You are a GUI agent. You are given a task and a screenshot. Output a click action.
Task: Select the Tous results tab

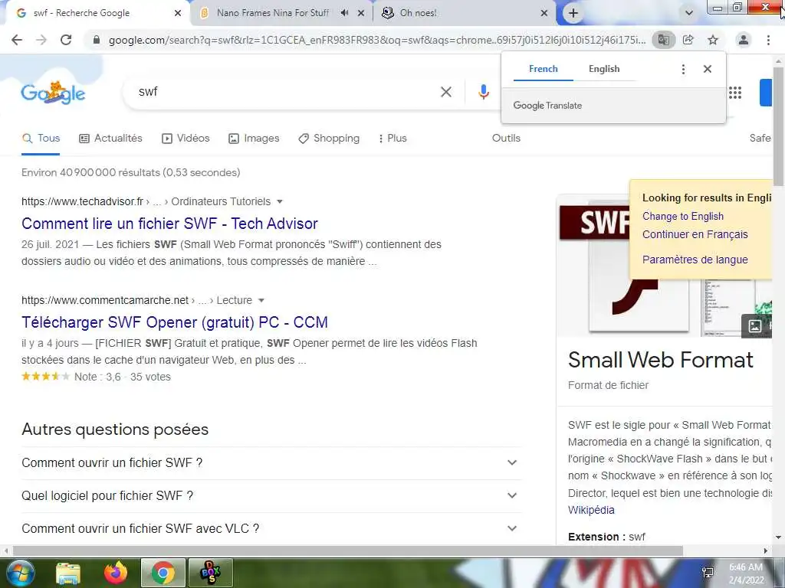pyautogui.click(x=41, y=139)
